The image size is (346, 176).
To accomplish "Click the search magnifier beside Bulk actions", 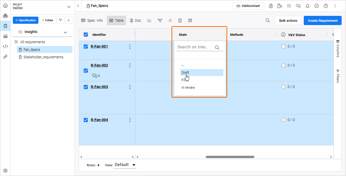I will [268, 20].
